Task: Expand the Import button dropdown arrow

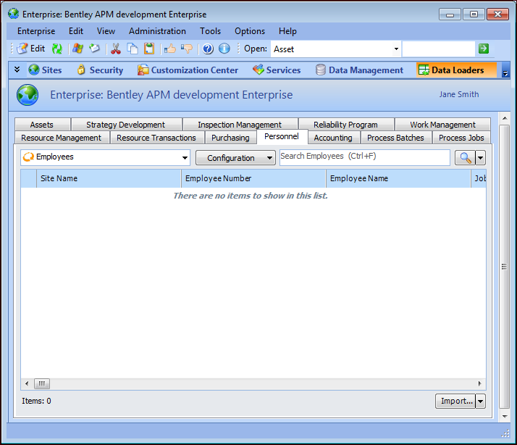Action: (480, 401)
